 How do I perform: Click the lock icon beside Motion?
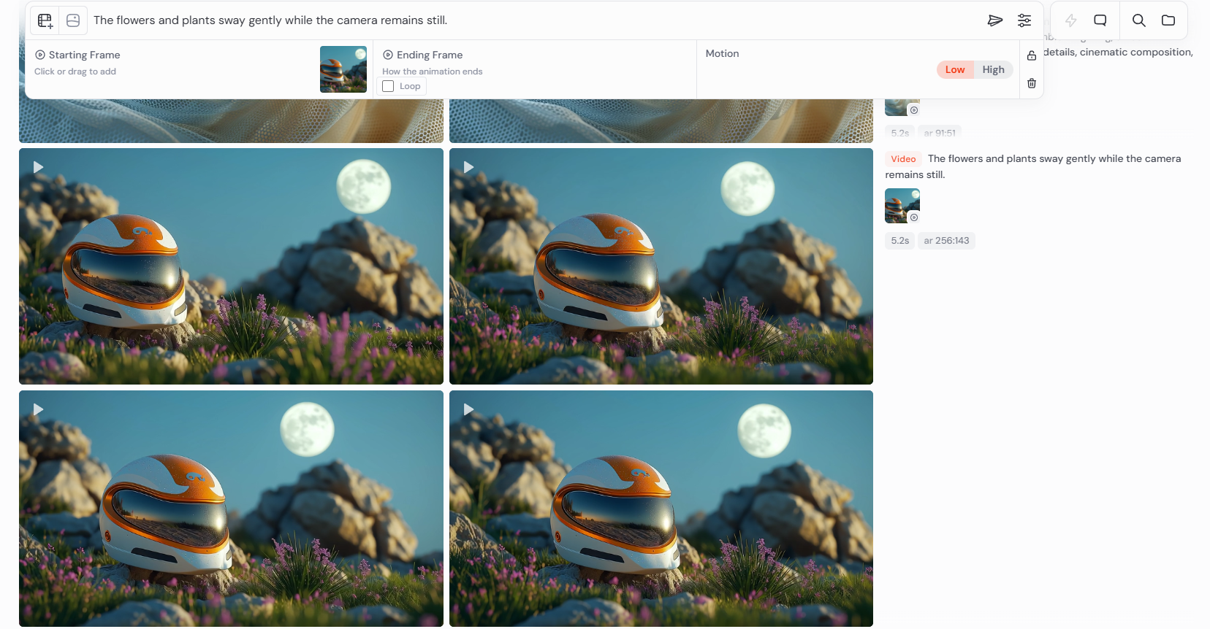[1032, 55]
